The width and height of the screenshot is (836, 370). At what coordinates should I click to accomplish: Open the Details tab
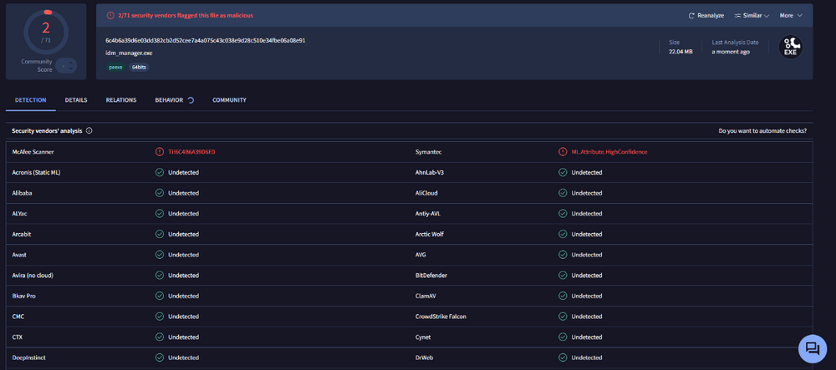pyautogui.click(x=76, y=100)
